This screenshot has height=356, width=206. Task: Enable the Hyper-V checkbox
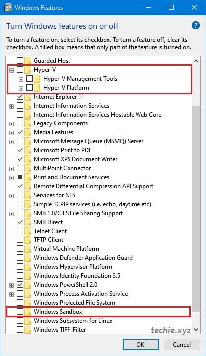click(20, 70)
